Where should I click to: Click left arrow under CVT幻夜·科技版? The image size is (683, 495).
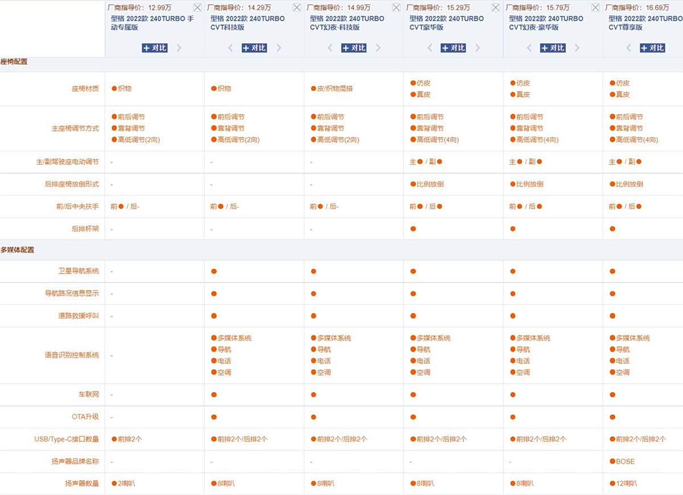tap(331, 48)
